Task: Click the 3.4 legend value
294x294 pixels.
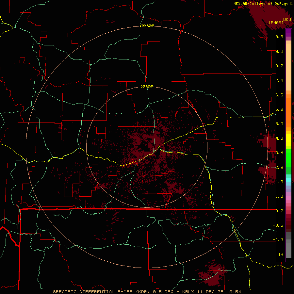Action: click(x=279, y=153)
